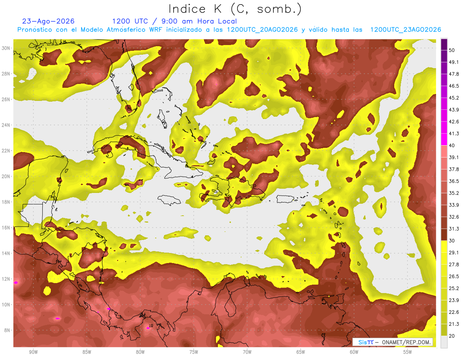Image resolution: width=462 pixels, height=357 pixels.
Task: Click the colorbar value 31.3
Action: click(454, 229)
